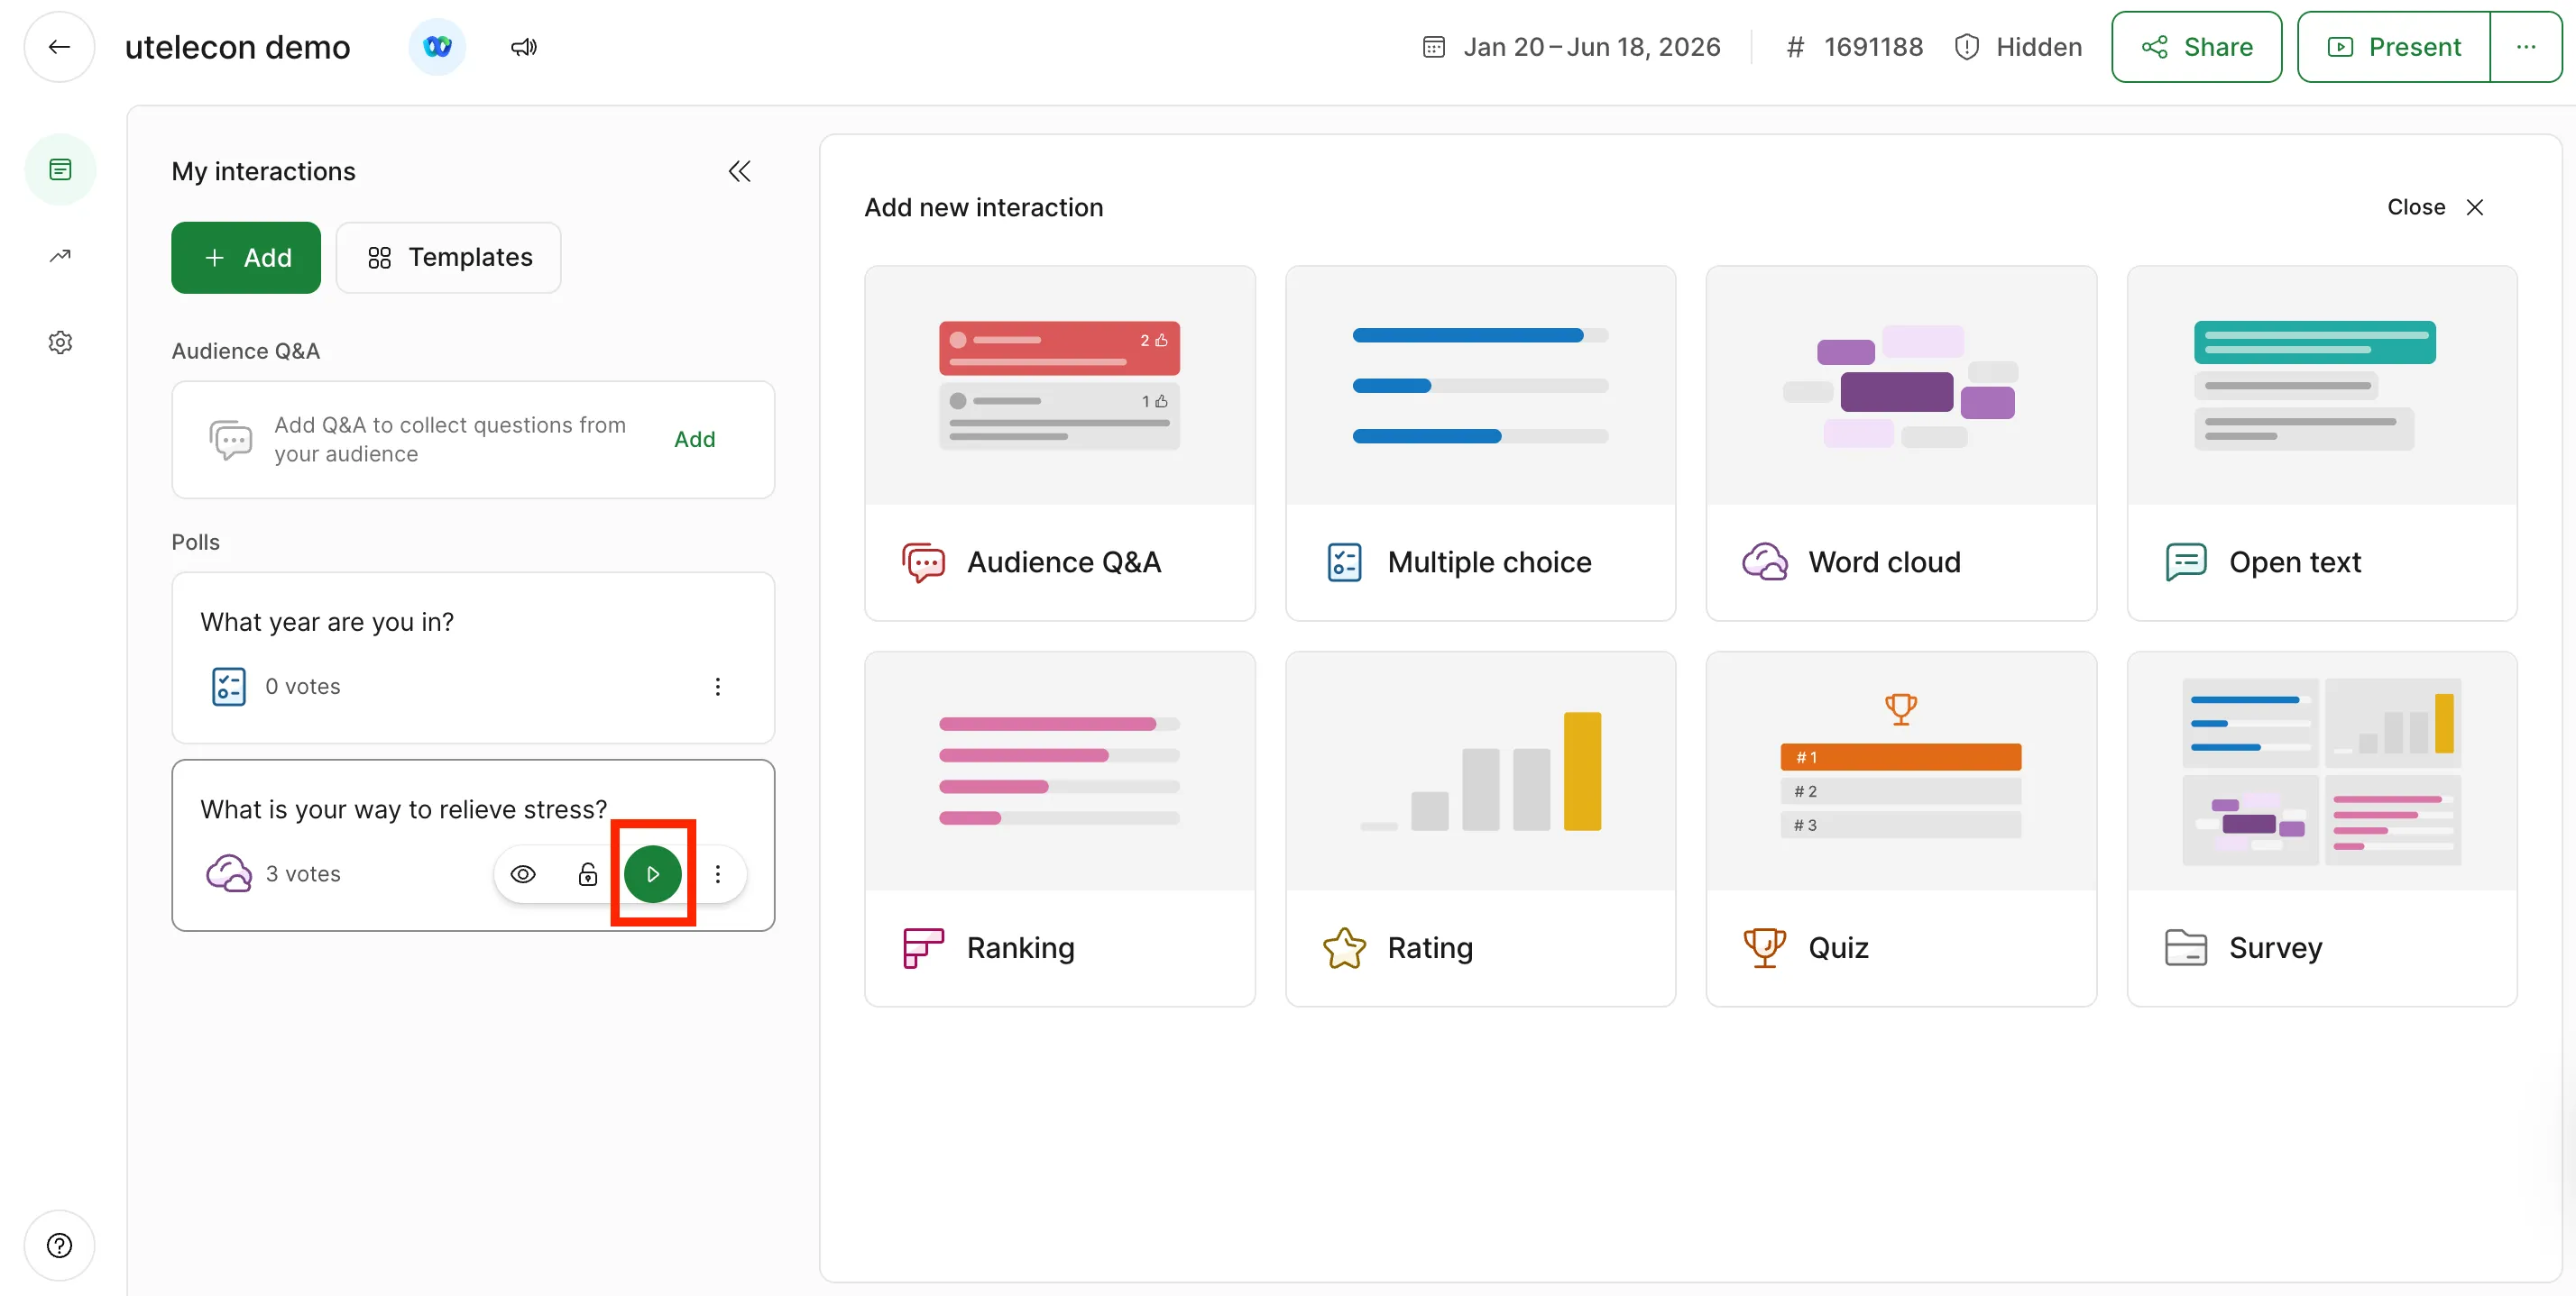Image resolution: width=2576 pixels, height=1296 pixels.
Task: Open the analytics trend icon in sidebar
Action: pos(60,256)
